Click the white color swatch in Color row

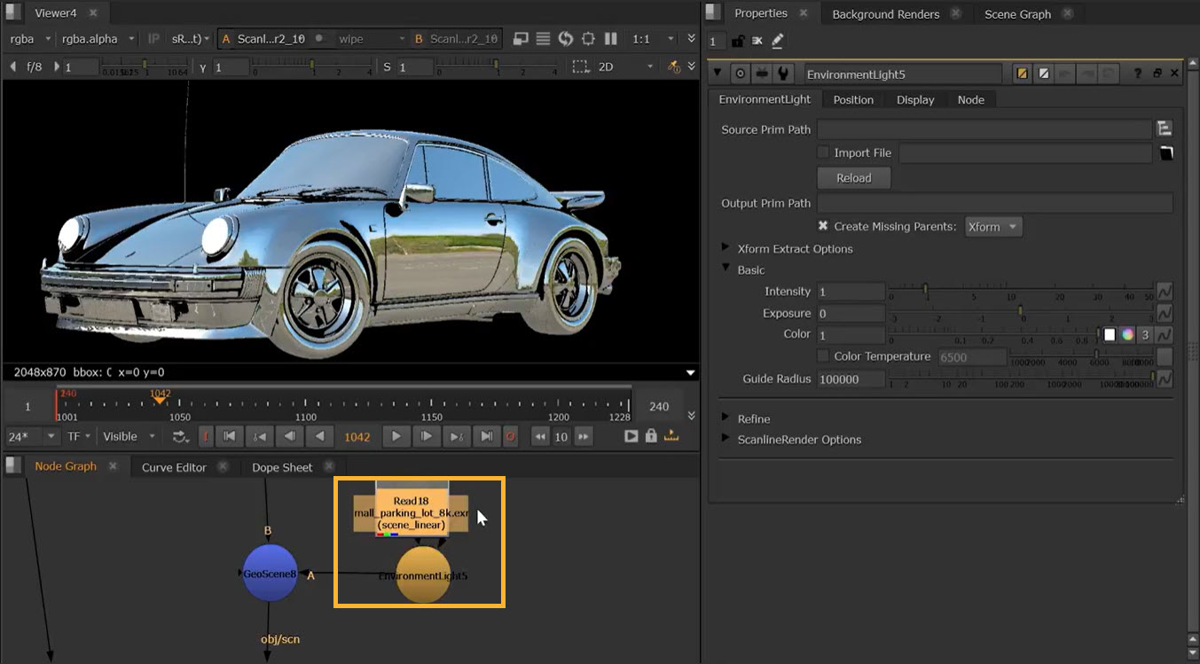1109,335
